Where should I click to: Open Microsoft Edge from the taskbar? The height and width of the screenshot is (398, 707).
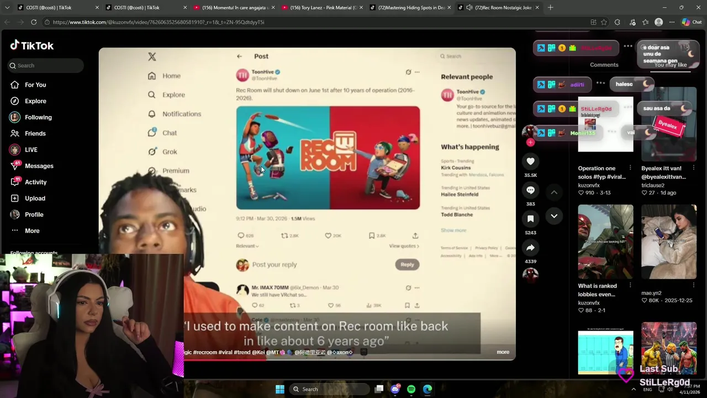click(x=428, y=389)
